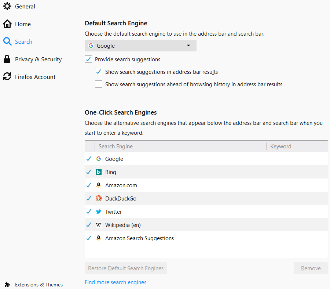Image resolution: width=330 pixels, height=289 pixels.
Task: Click the Keyword cell for DuckDuckGo
Action: point(297,198)
